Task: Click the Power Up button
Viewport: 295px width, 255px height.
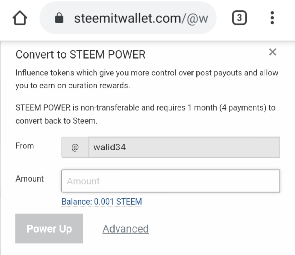Action: pos(49,228)
